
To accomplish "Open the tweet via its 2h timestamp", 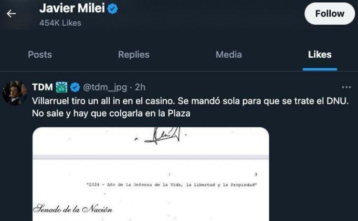I will pos(140,87).
